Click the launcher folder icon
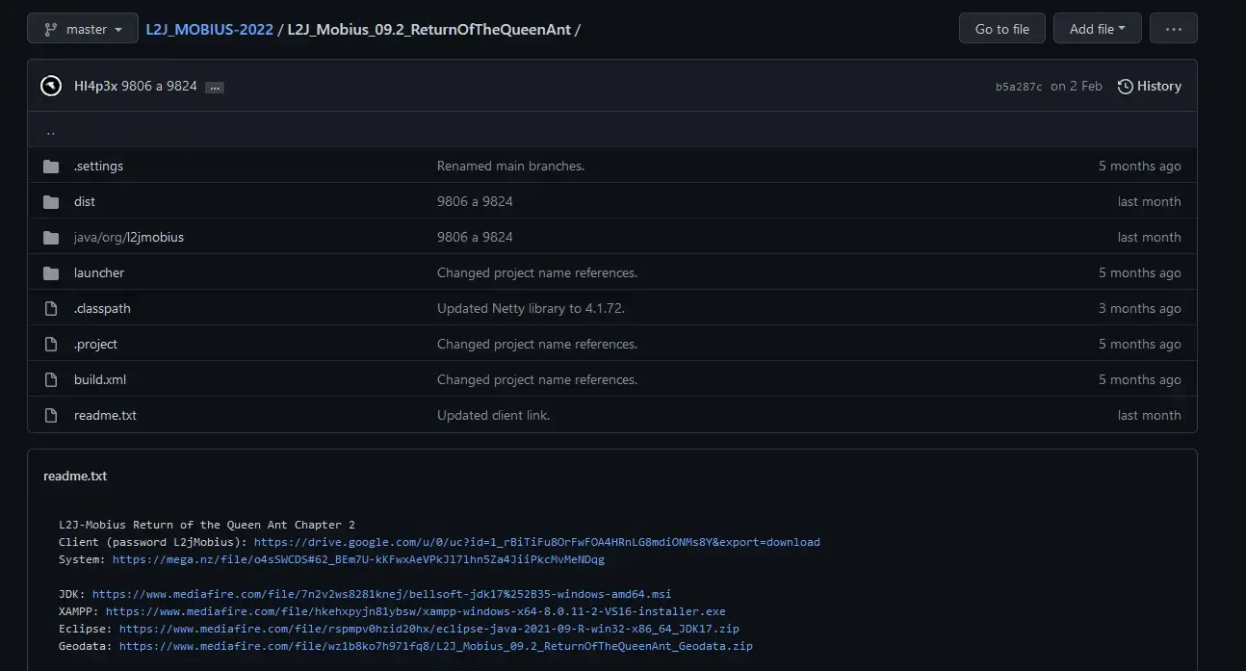This screenshot has height=671, width=1246. (x=51, y=273)
